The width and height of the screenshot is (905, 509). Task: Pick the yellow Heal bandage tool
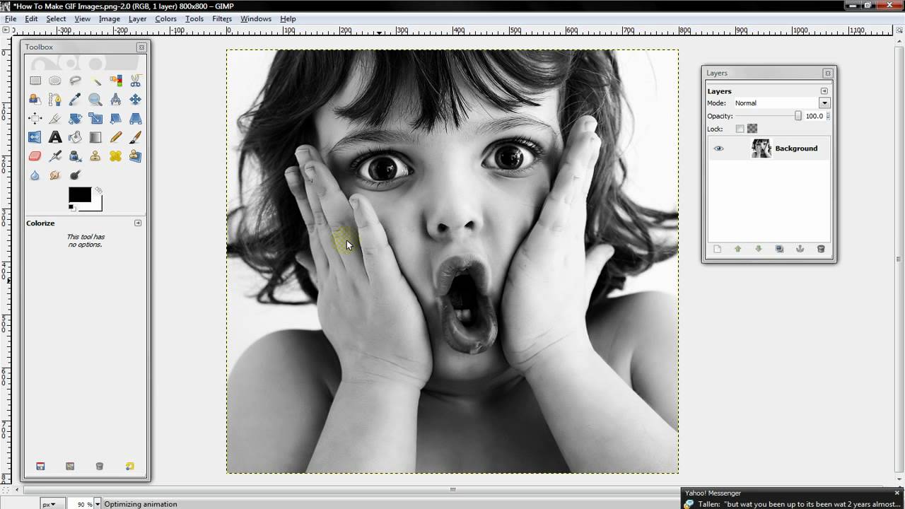(x=115, y=156)
